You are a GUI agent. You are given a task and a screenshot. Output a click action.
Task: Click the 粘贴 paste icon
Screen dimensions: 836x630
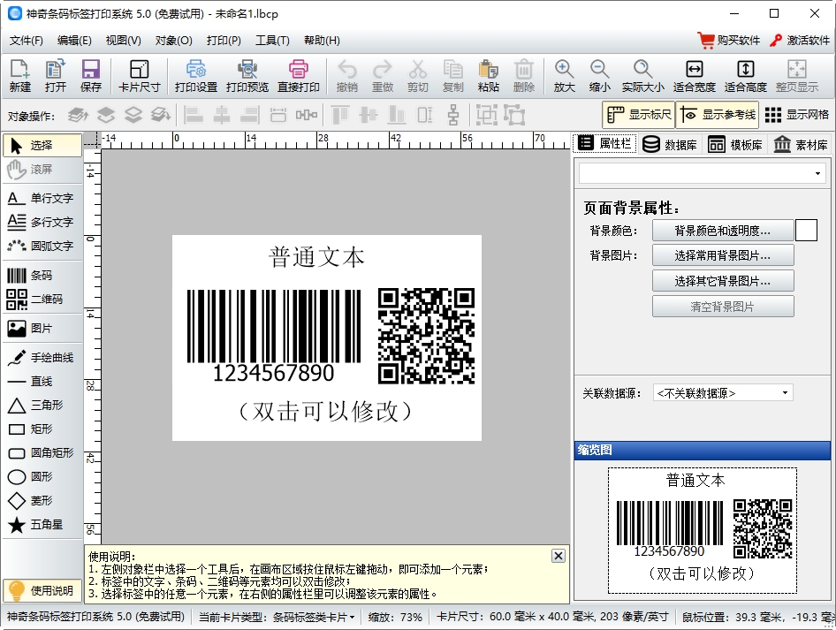(x=489, y=76)
